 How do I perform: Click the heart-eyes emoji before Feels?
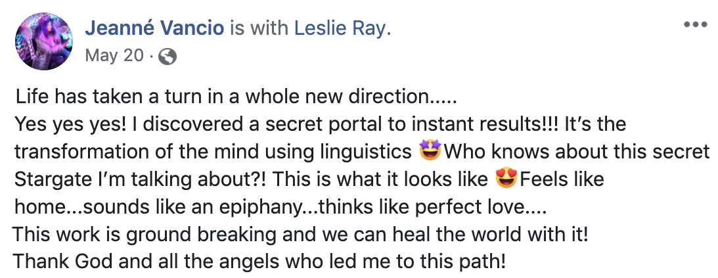pos(505,179)
